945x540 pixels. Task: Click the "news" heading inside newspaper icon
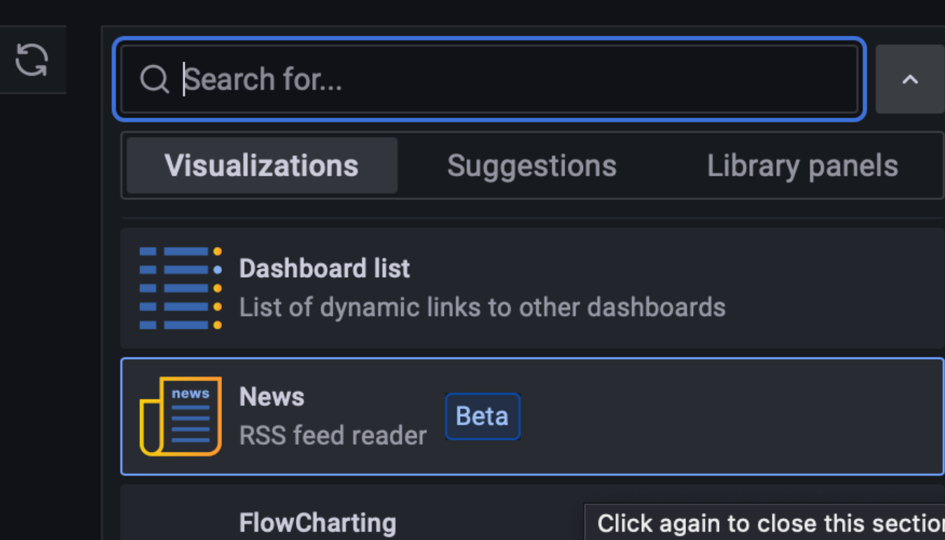tap(190, 393)
